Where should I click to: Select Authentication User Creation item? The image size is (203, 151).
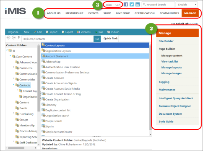(x=95, y=67)
